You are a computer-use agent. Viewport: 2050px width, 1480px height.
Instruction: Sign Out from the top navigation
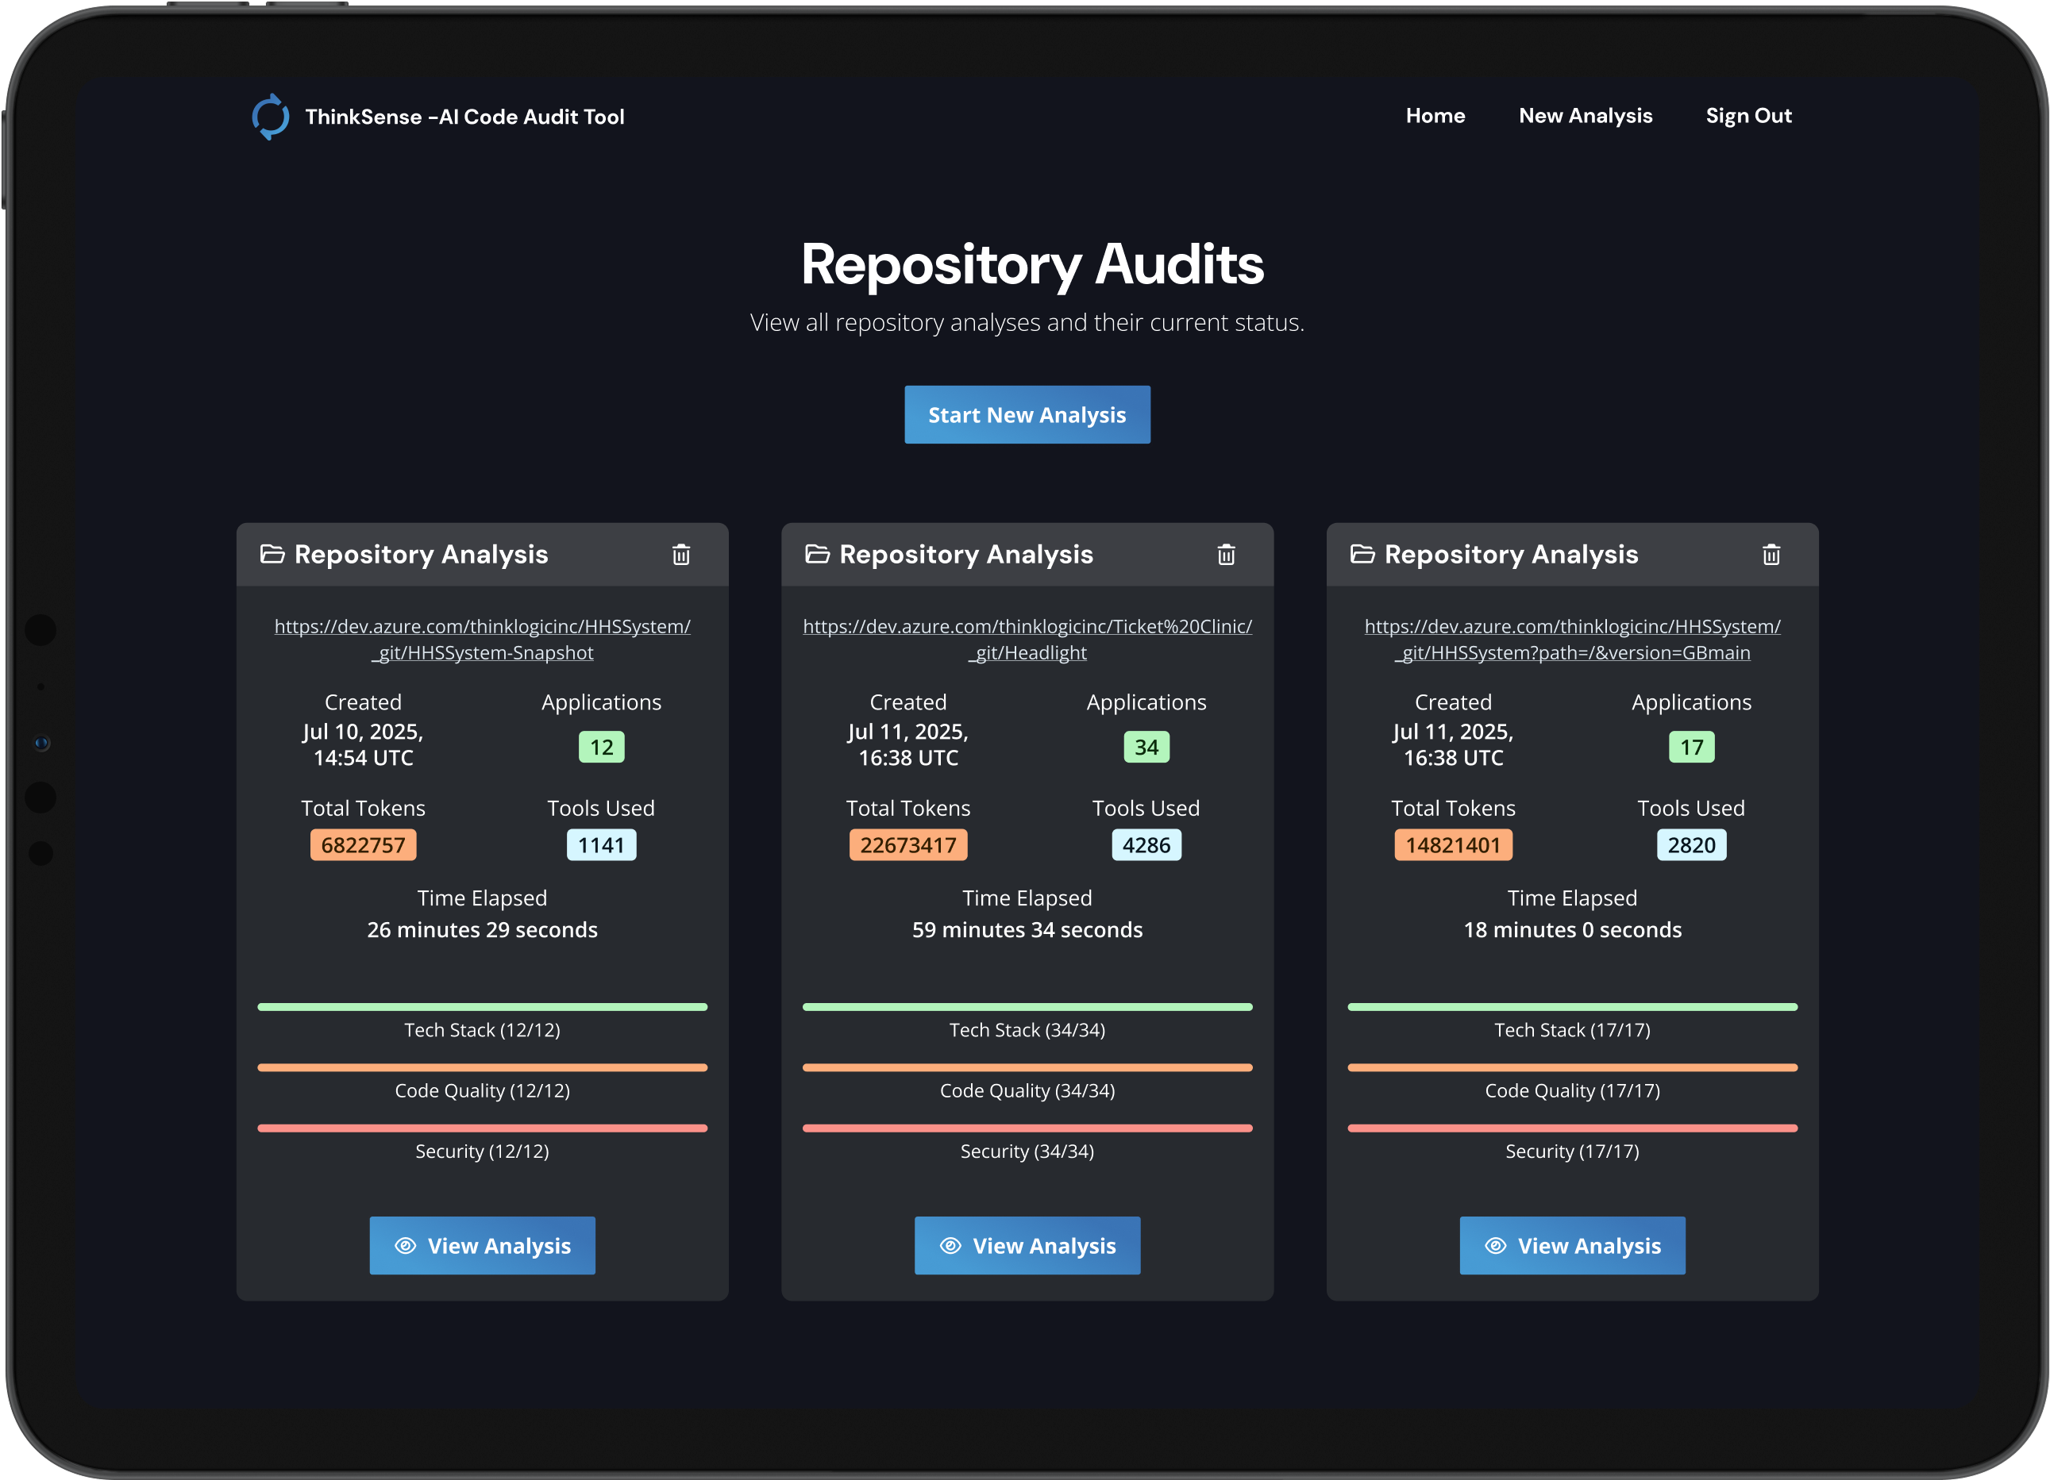1748,116
